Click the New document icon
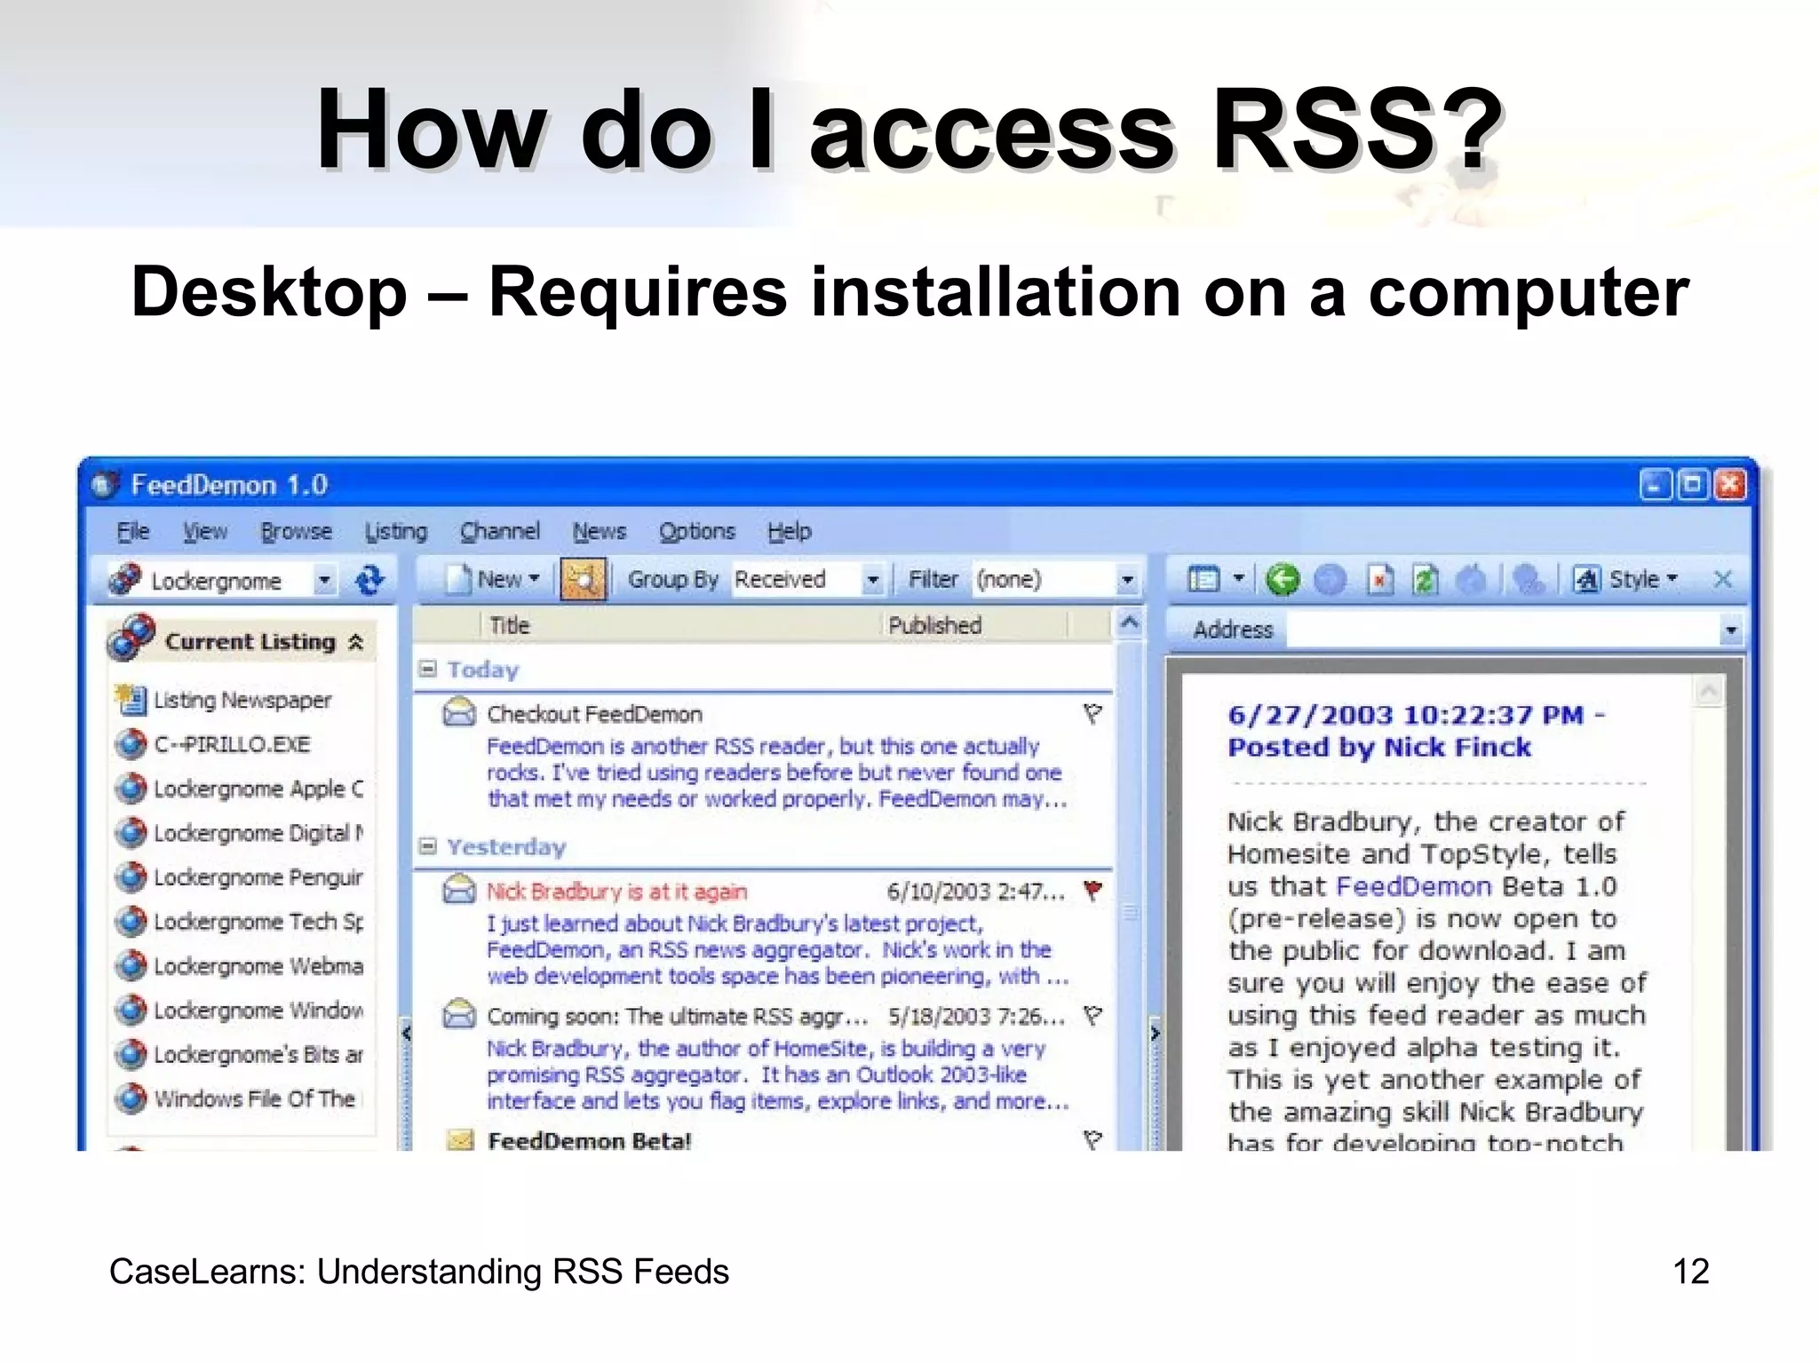This screenshot has height=1364, width=1819. click(458, 579)
